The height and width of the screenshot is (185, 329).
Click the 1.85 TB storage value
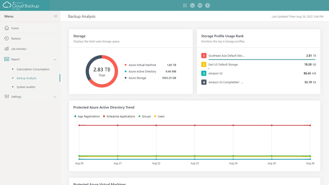171,65
